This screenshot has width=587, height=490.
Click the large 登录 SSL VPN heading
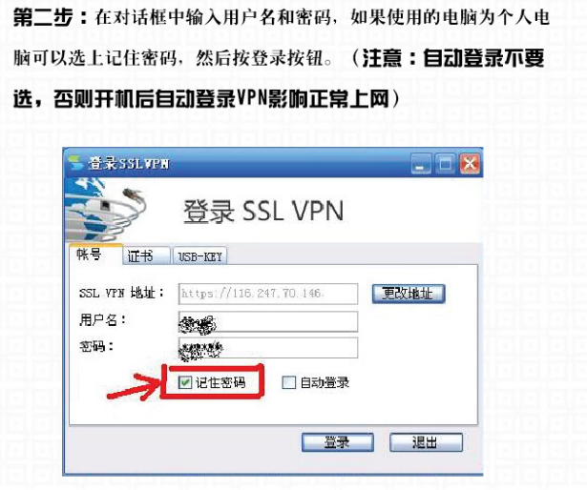263,211
